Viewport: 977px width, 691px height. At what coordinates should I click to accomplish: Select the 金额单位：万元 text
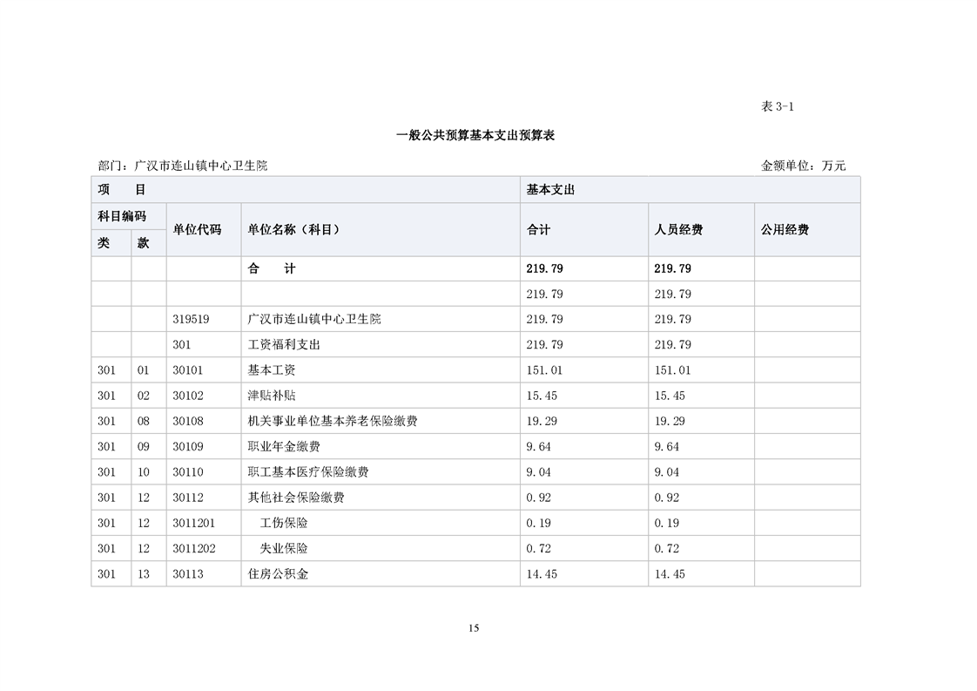(x=803, y=166)
